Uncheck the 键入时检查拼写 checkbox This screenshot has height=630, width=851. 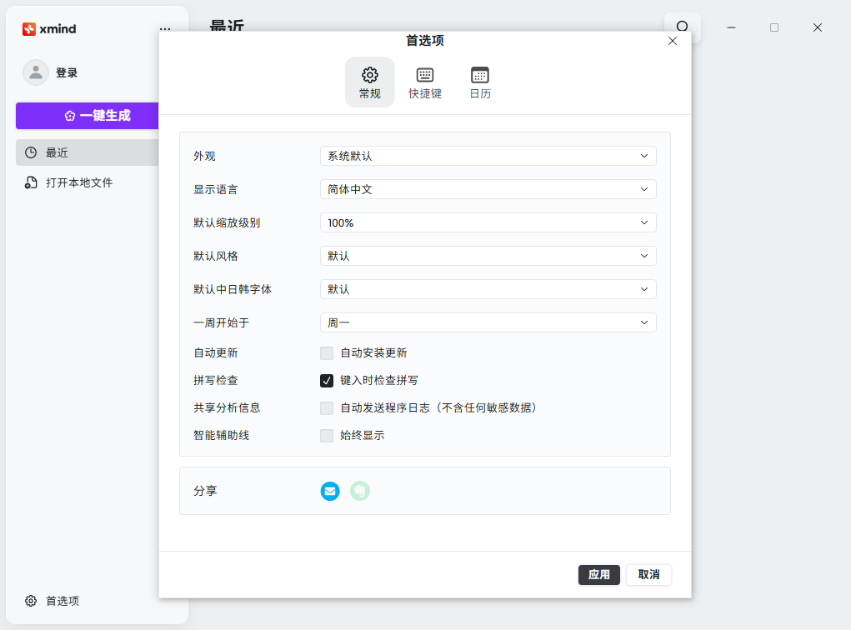point(327,381)
